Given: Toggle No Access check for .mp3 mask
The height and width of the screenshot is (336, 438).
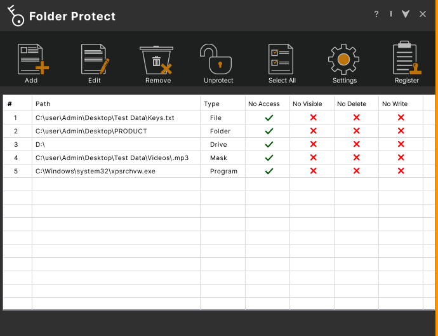Looking at the screenshot, I should [x=269, y=158].
